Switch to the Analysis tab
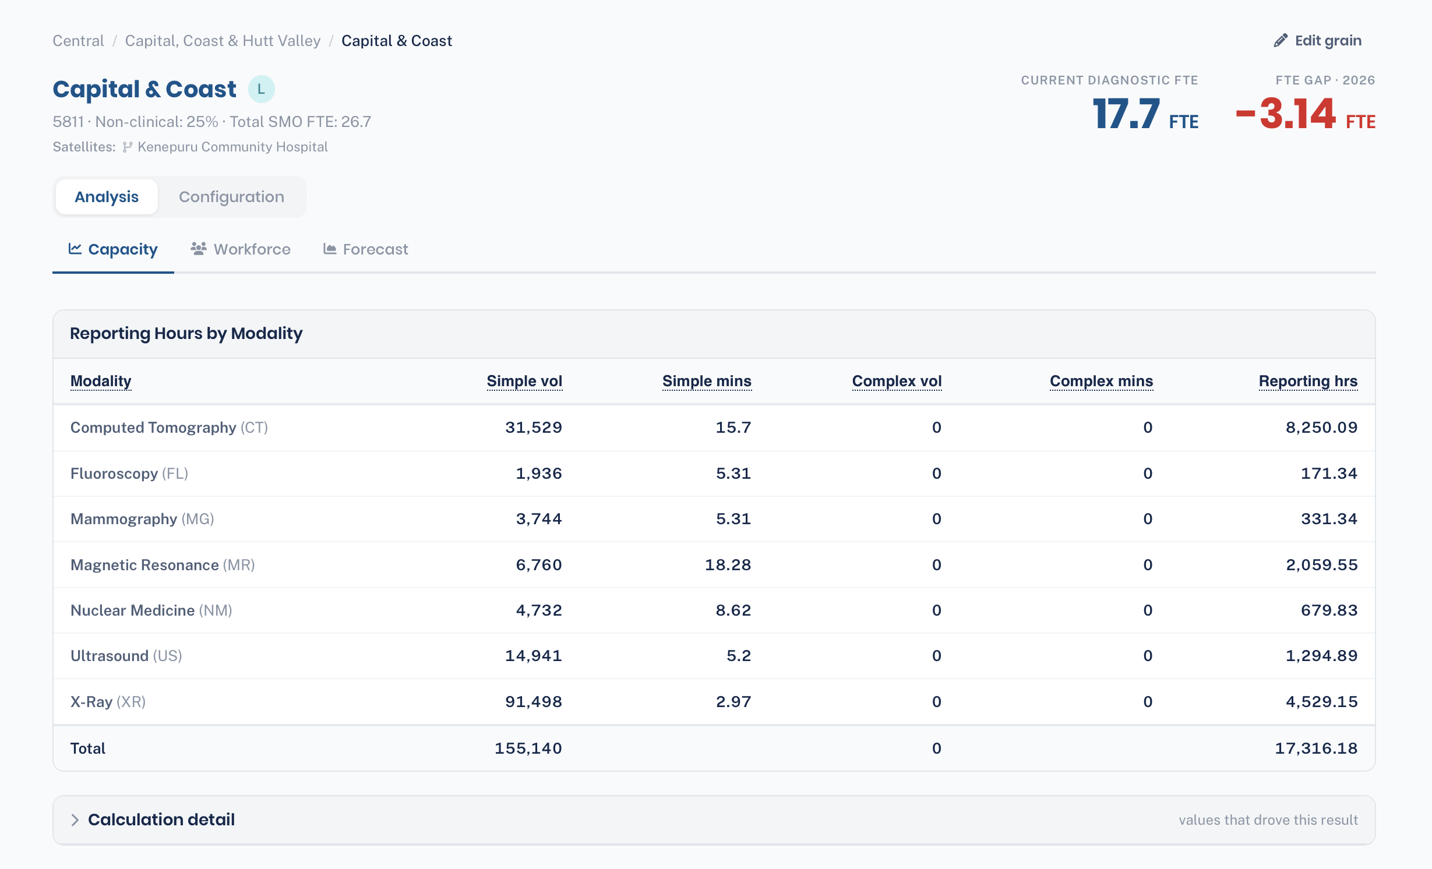The width and height of the screenshot is (1432, 869). point(107,197)
